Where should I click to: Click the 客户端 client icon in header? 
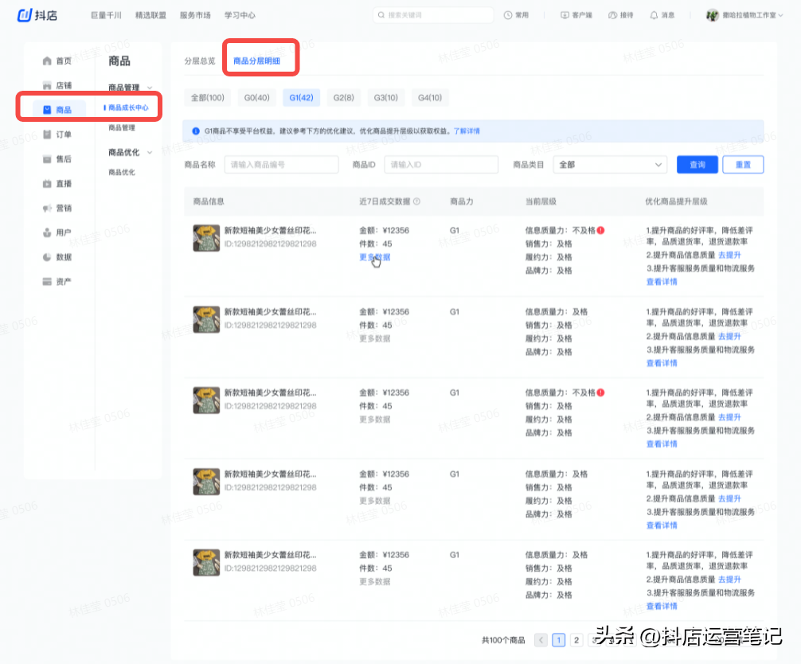pos(565,15)
